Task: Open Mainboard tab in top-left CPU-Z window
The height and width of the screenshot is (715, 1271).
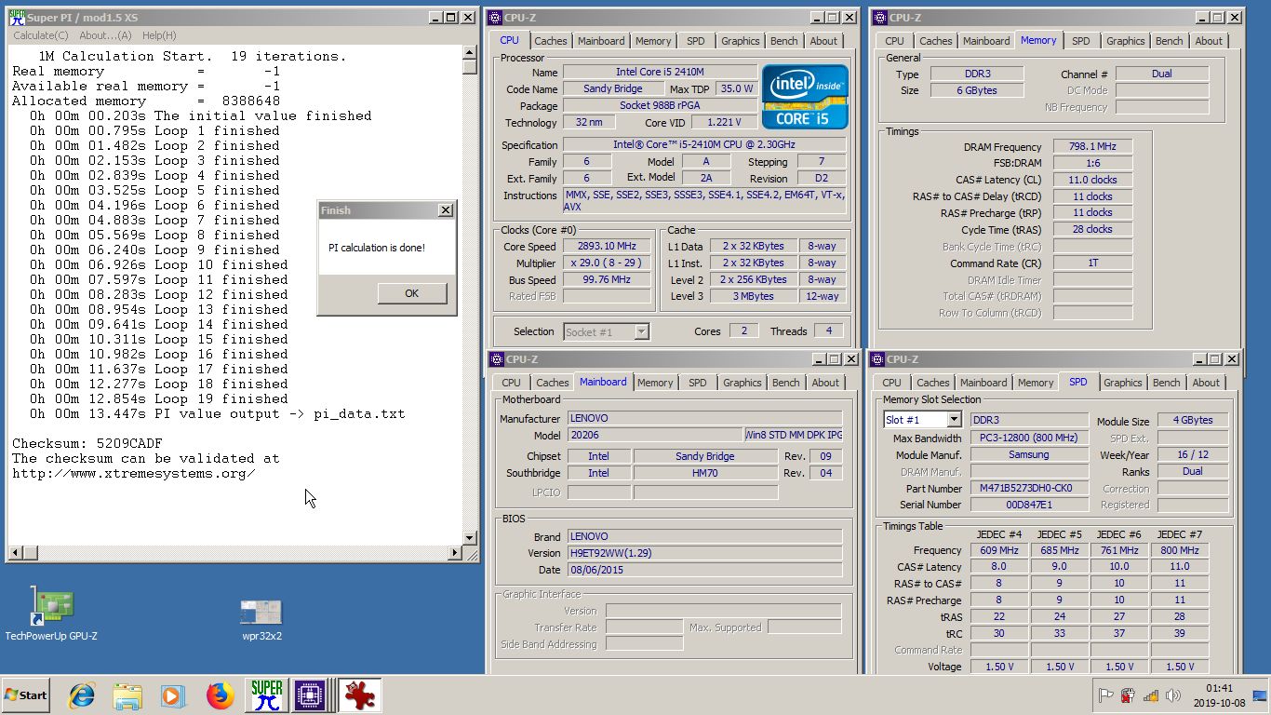Action: point(601,41)
